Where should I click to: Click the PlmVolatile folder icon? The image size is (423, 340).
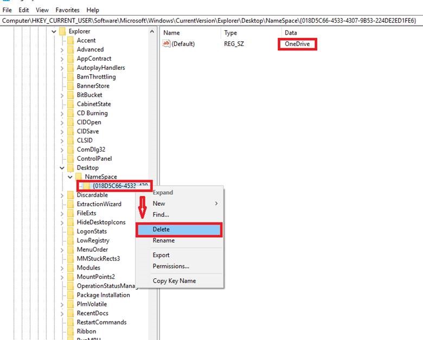(x=70, y=304)
